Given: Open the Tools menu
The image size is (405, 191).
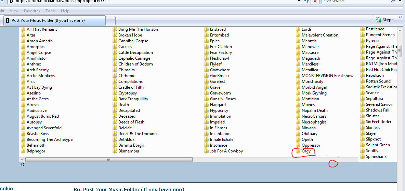Looking at the screenshot, I should point(50,11).
